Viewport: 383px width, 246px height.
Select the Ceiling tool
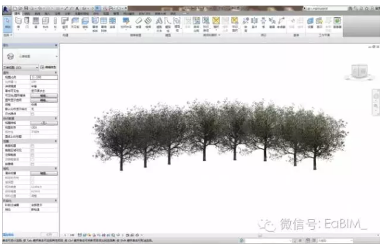click(x=75, y=24)
